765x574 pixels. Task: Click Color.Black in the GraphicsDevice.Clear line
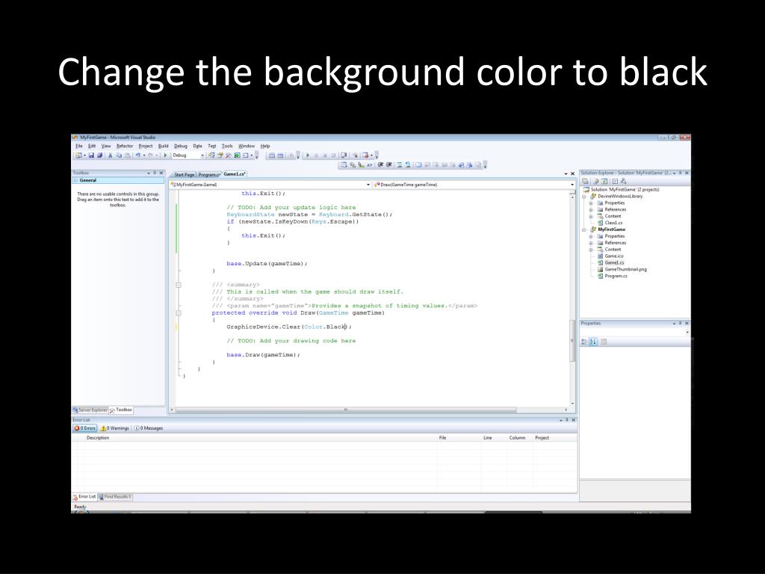tap(325, 327)
